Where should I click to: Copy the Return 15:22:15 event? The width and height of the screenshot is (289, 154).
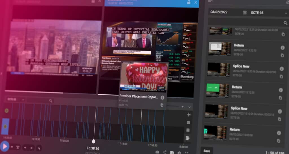tap(282, 55)
